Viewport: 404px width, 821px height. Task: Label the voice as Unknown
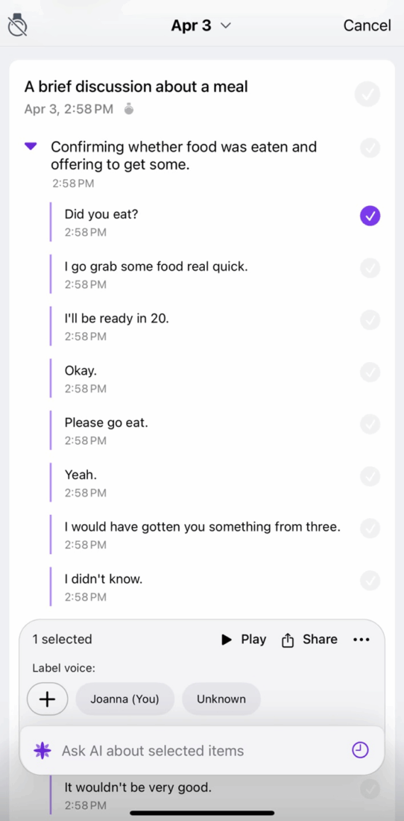(x=221, y=699)
